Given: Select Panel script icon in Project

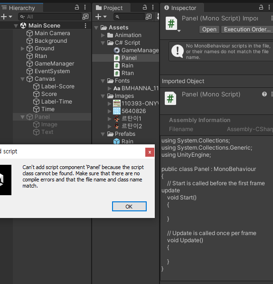Looking at the screenshot, I should tap(117, 58).
